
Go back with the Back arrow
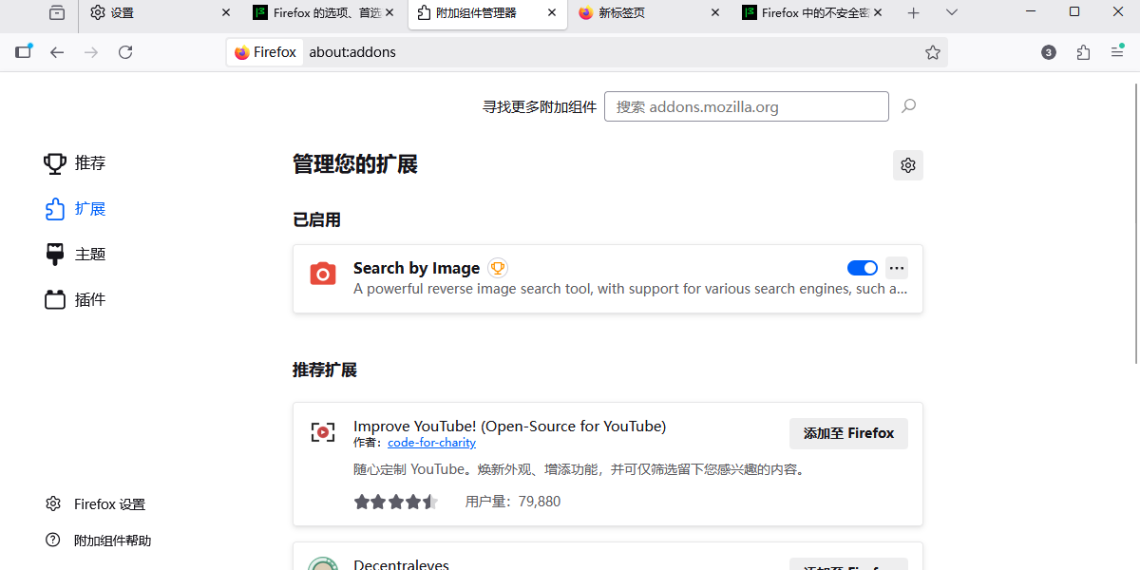[57, 52]
